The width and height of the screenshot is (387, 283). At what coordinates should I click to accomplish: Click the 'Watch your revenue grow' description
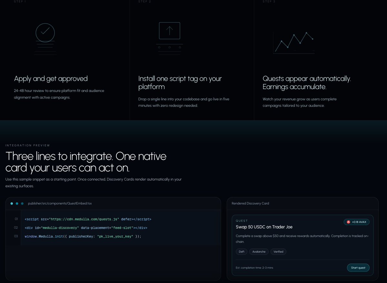[300, 102]
